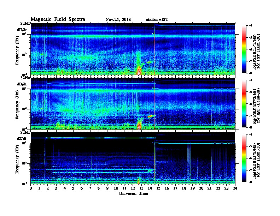The image size is (280, 216).
Task: Click the hour 6 tick label
Action: [82, 188]
